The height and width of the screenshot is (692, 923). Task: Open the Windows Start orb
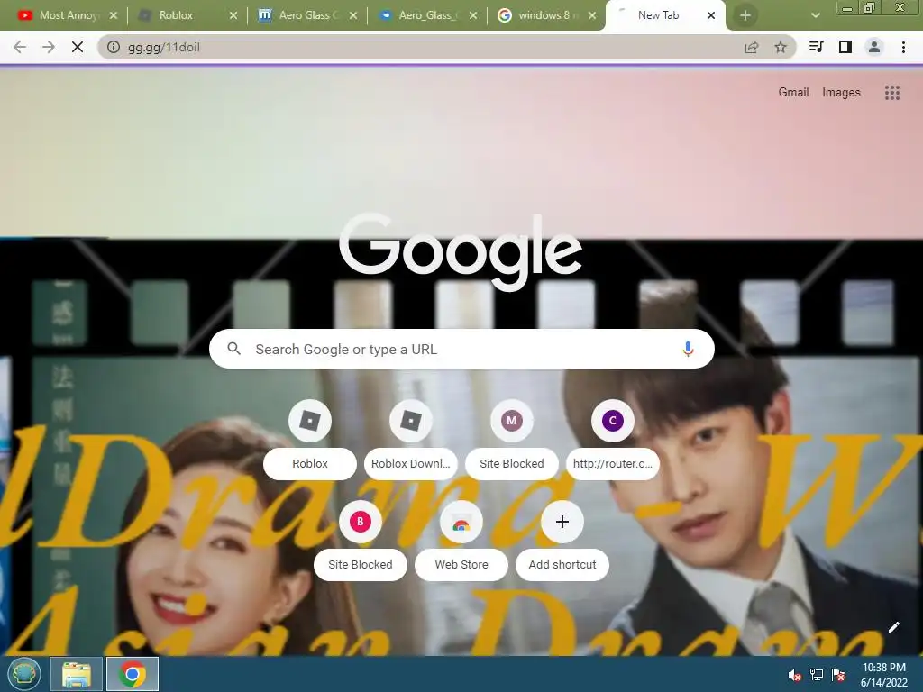coord(24,674)
